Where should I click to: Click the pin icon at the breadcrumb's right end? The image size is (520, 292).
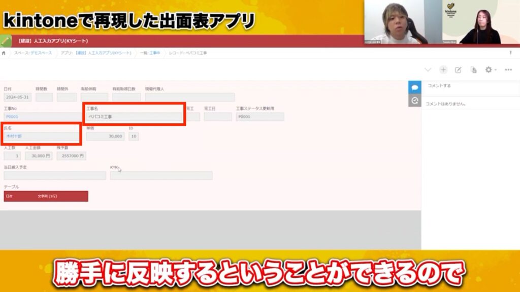[510, 53]
